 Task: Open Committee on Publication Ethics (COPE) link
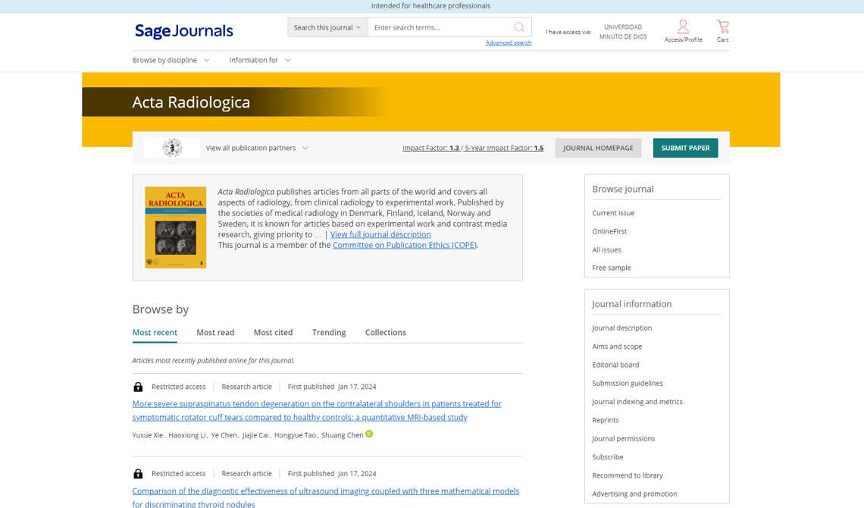click(405, 245)
